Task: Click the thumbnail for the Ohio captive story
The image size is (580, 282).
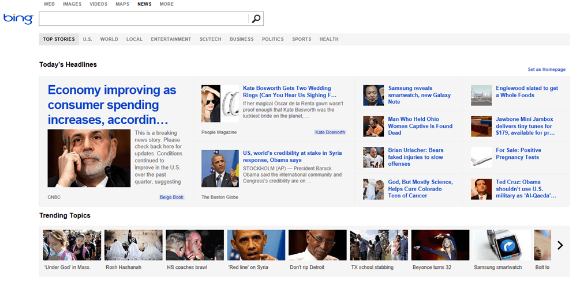Action: (373, 127)
